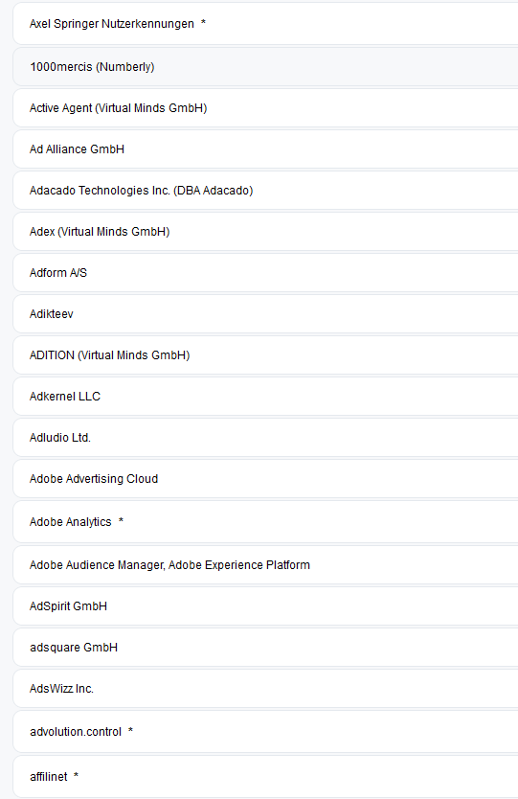Expand the Axel Springer Nutzerkennungen entry
The image size is (518, 799).
265,24
